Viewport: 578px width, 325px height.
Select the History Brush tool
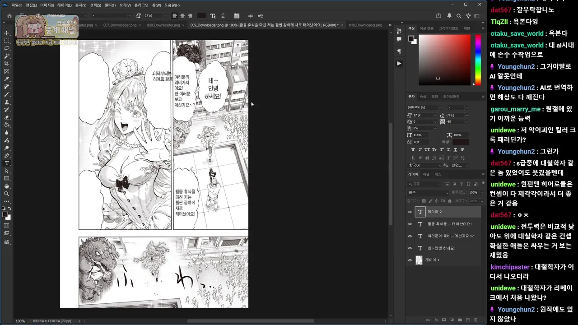pyautogui.click(x=7, y=110)
